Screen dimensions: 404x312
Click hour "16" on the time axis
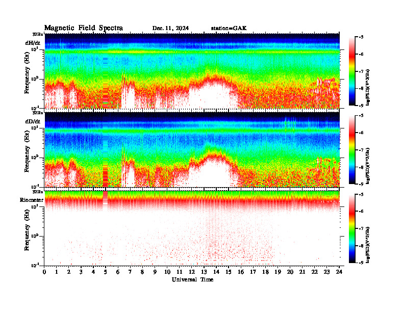point(241,272)
